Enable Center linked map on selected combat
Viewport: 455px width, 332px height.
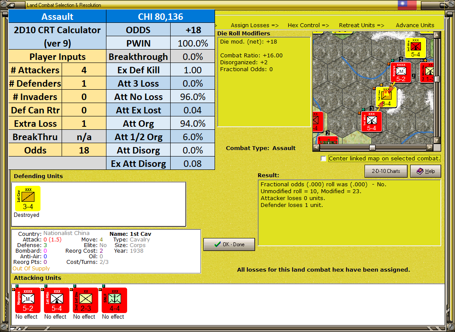(323, 158)
